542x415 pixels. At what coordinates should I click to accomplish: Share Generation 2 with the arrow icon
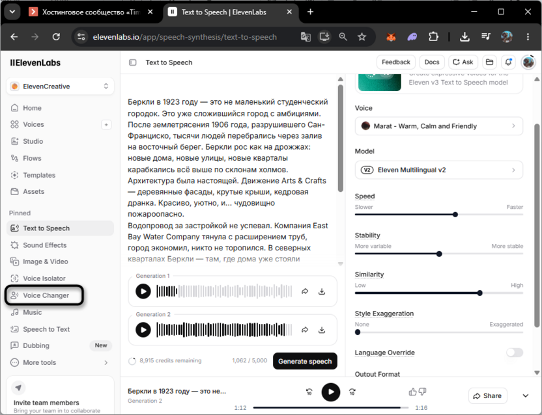pyautogui.click(x=305, y=330)
